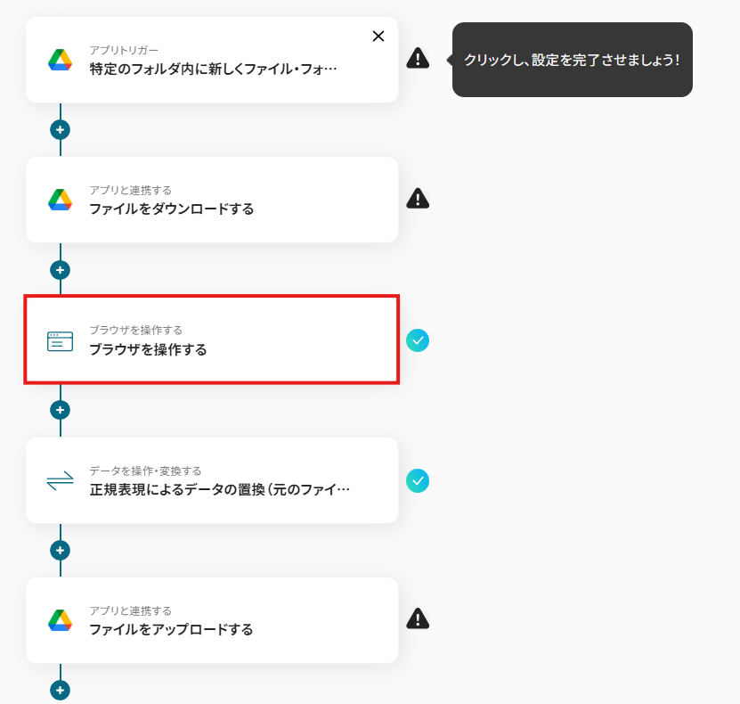Click the warning icon beside ファイルをアップロードする

(x=418, y=618)
